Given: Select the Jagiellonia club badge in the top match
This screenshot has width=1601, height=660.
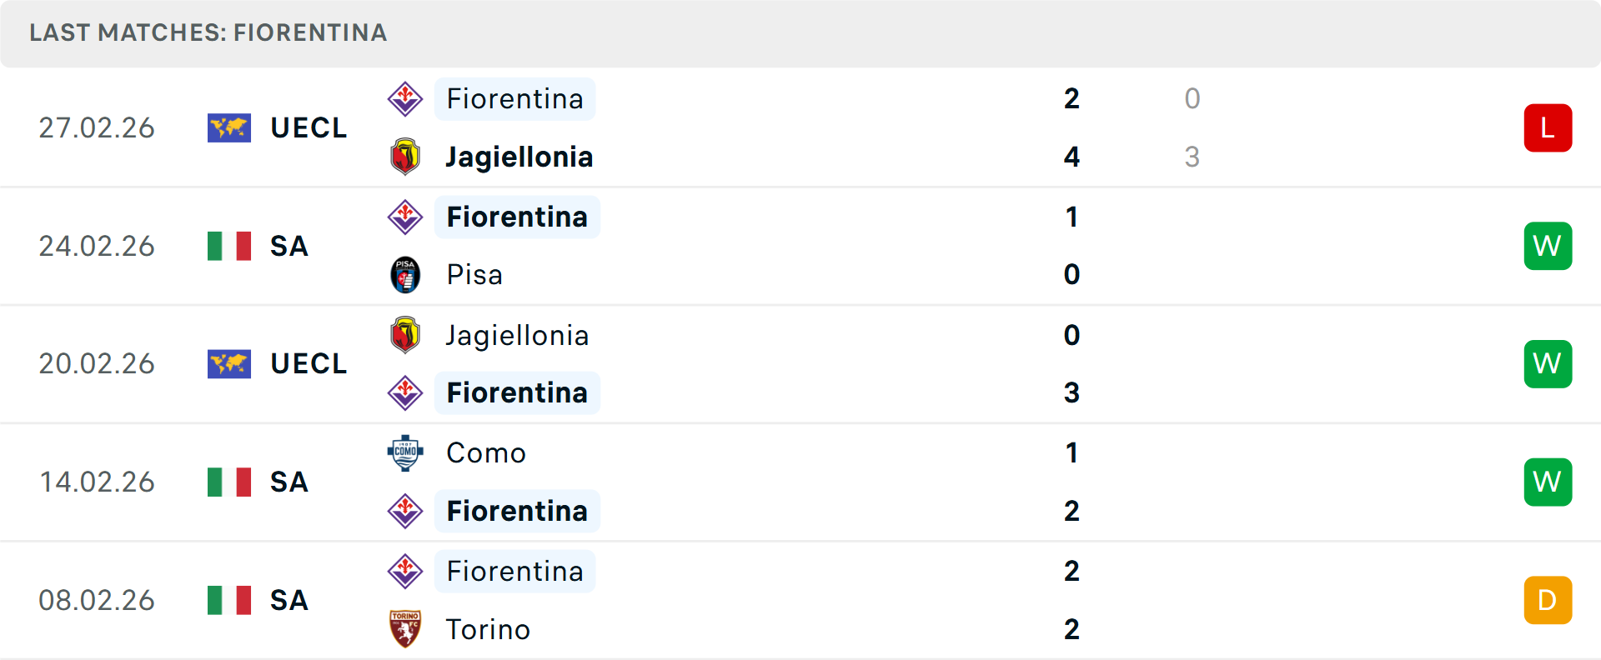Looking at the screenshot, I should pos(405,157).
